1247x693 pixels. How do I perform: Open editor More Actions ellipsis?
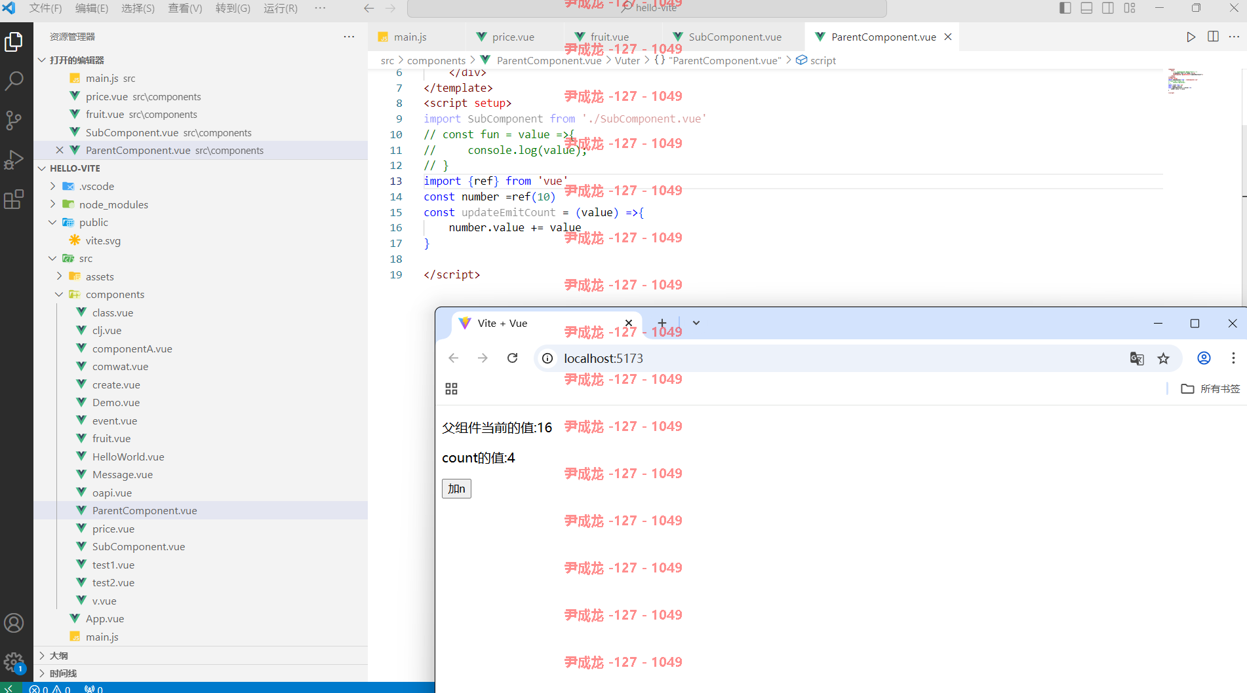(x=1234, y=37)
